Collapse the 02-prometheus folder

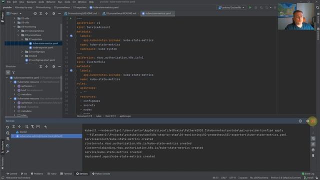pyautogui.click(x=18, y=35)
